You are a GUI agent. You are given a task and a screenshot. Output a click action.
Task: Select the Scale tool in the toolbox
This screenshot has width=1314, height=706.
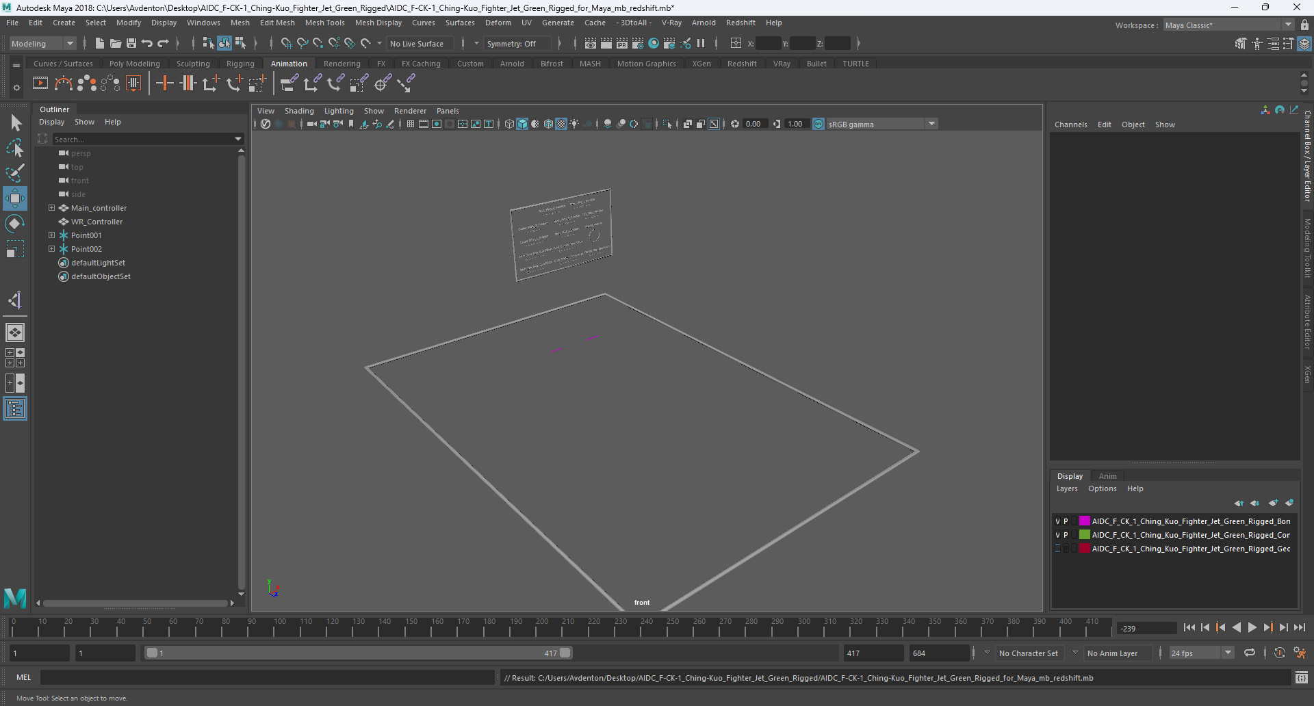pos(15,249)
